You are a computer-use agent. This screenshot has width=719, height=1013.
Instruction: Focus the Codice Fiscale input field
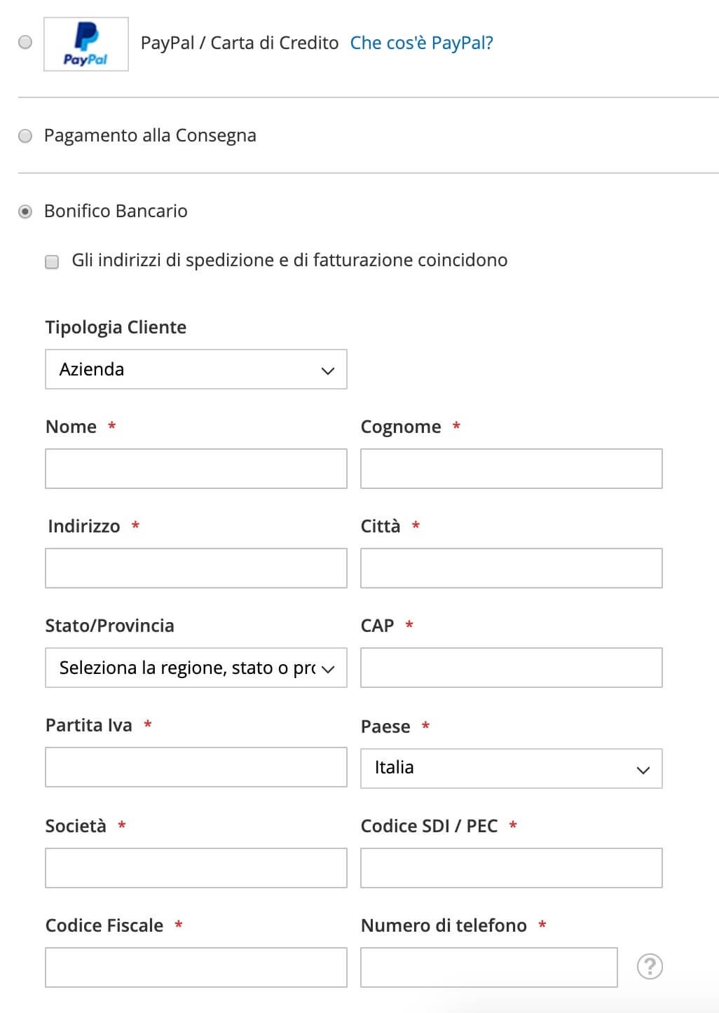point(196,967)
